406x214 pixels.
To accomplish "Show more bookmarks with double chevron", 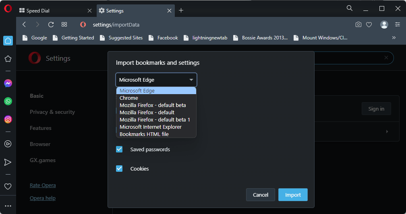I will (394, 38).
